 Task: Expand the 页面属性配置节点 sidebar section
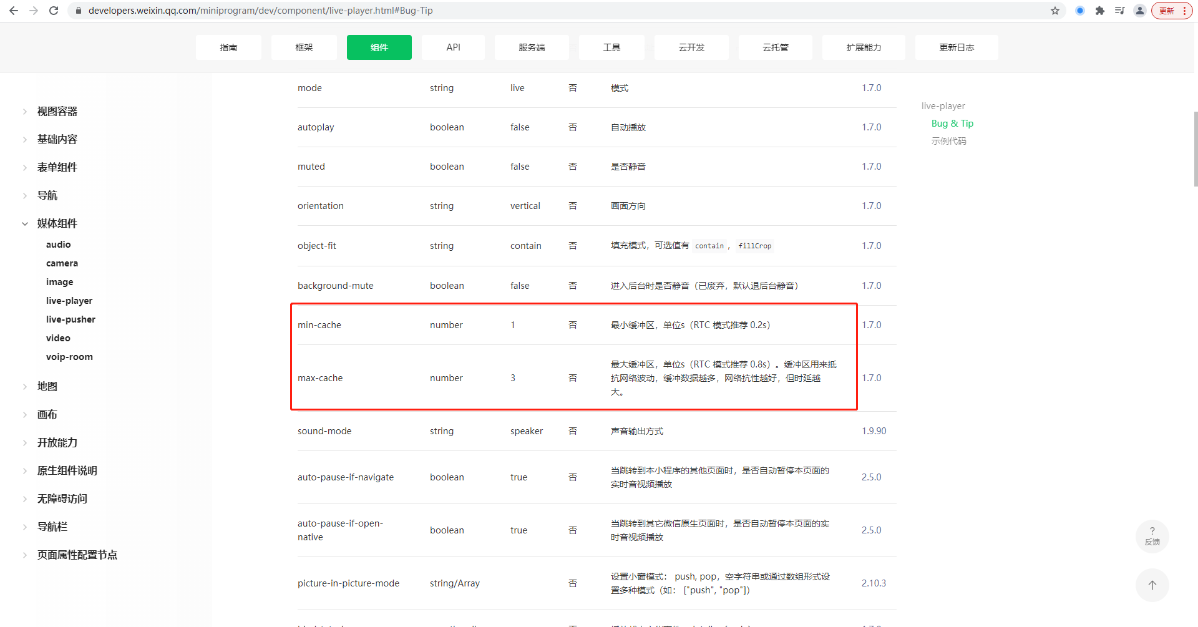77,555
